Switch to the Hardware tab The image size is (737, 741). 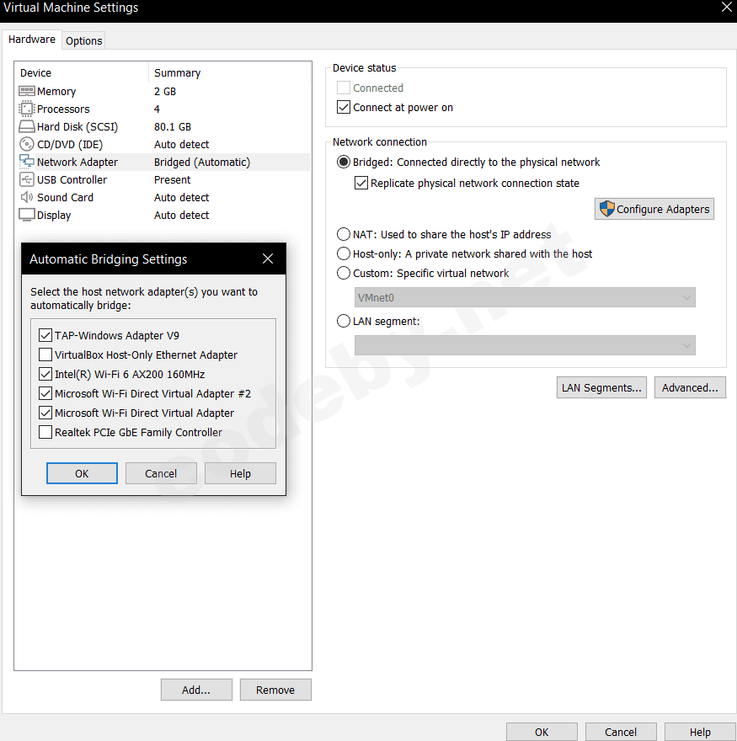click(32, 40)
